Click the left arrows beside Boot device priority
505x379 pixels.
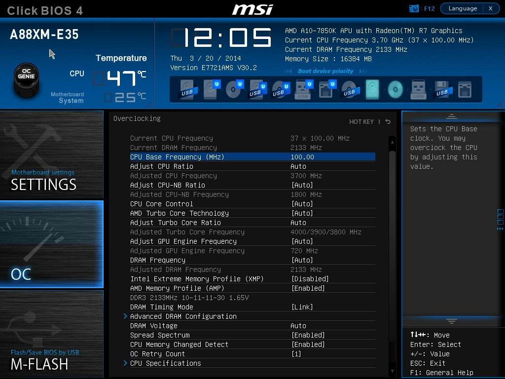288,71
